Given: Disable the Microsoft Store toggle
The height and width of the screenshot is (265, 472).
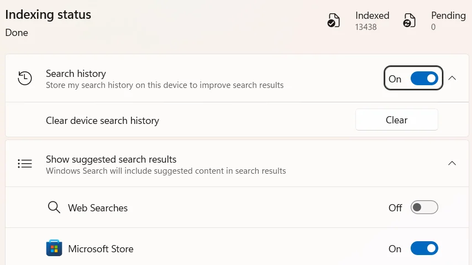Looking at the screenshot, I should [424, 248].
